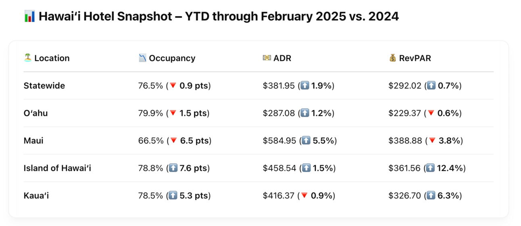The image size is (521, 226).
Task: Click the up arrow in Island of Hawai'i occupancy
Action: (173, 168)
